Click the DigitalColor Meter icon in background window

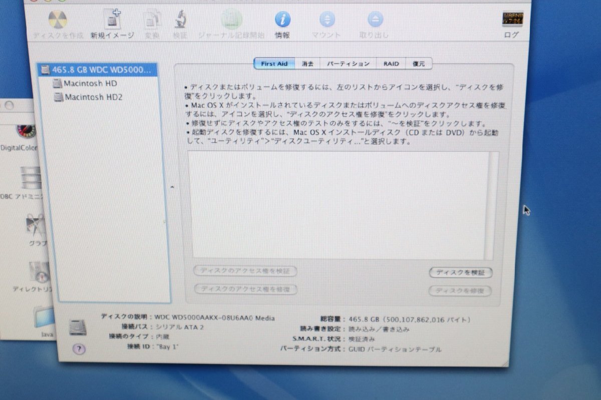tap(26, 132)
